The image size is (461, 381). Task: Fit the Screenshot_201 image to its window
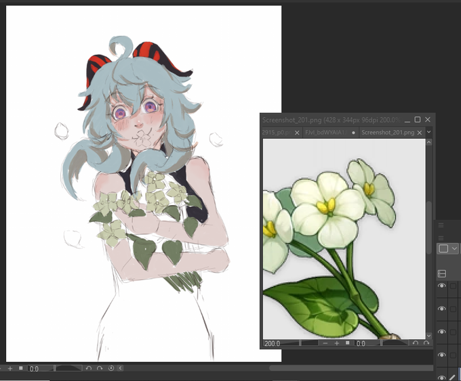point(348,343)
